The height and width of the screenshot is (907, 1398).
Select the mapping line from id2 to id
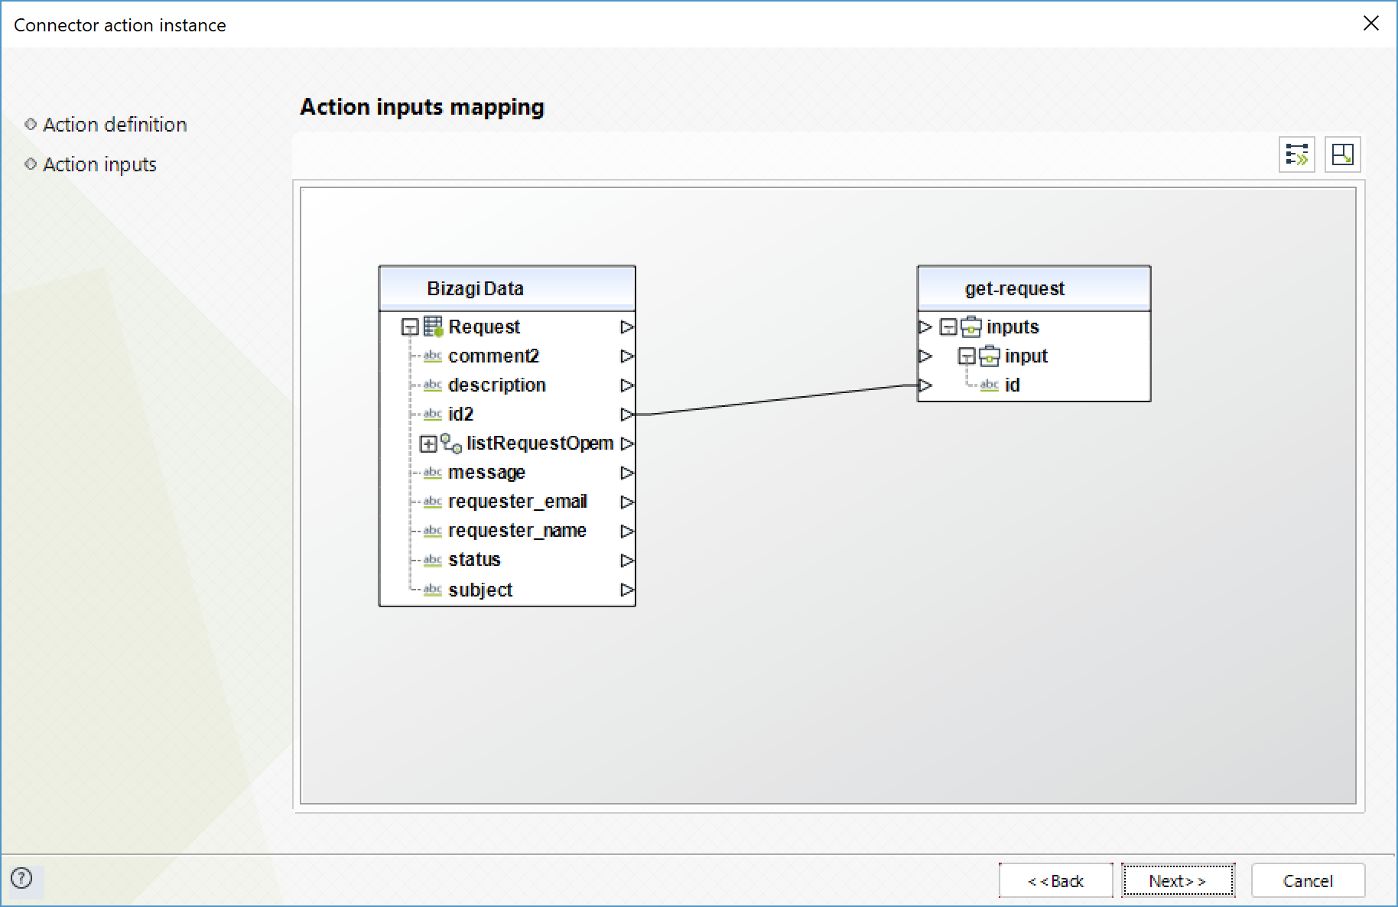(776, 400)
